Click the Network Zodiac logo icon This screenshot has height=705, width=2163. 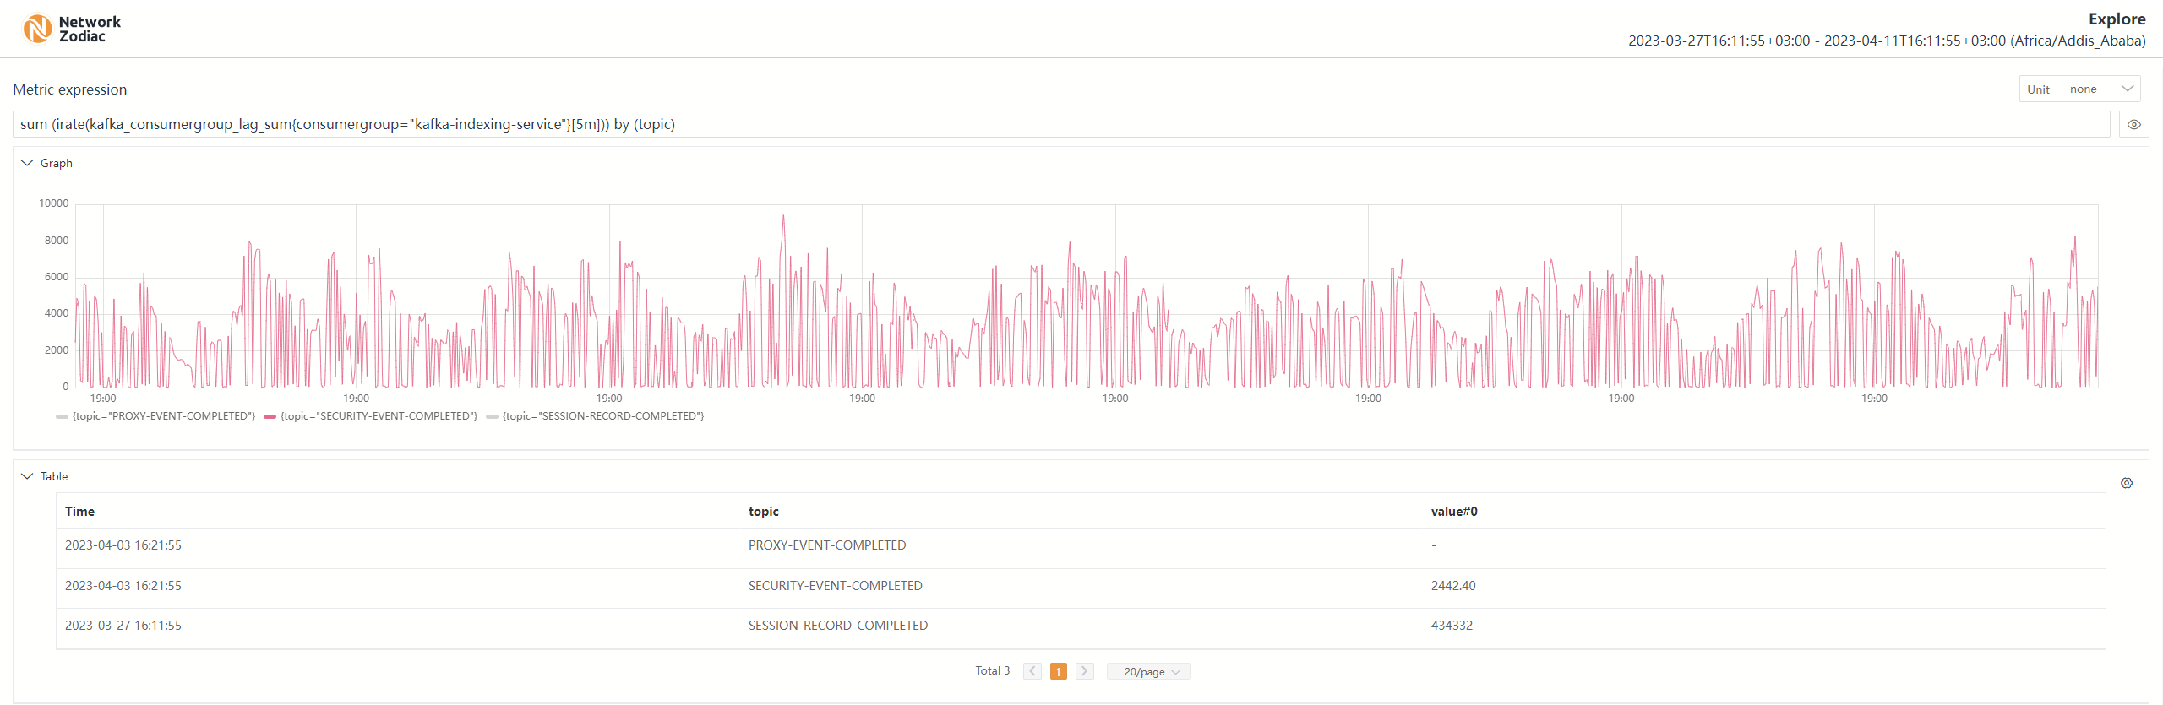(37, 29)
